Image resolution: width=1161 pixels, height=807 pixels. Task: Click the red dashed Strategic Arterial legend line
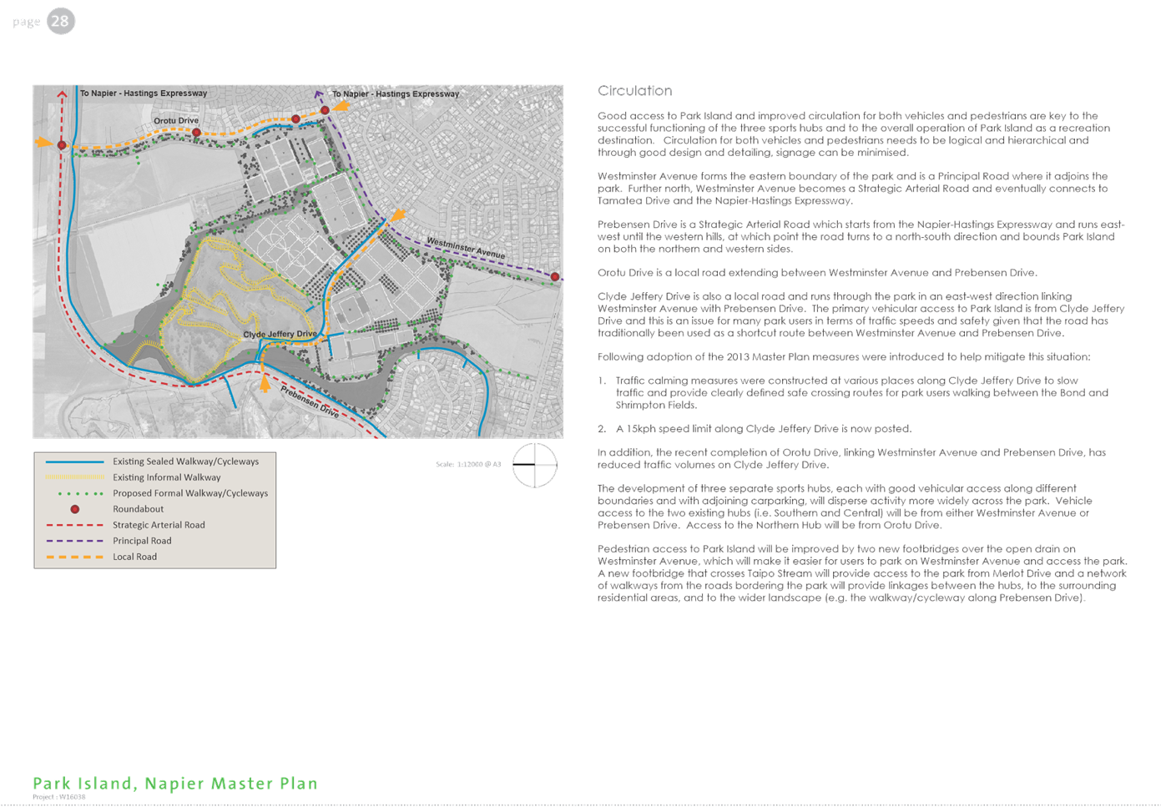click(x=74, y=525)
